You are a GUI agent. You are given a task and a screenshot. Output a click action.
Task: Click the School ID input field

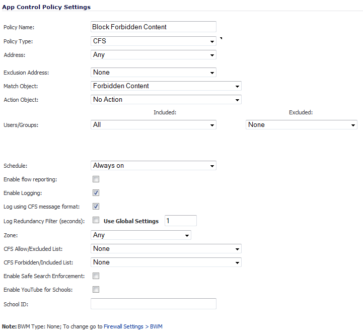click(x=154, y=304)
